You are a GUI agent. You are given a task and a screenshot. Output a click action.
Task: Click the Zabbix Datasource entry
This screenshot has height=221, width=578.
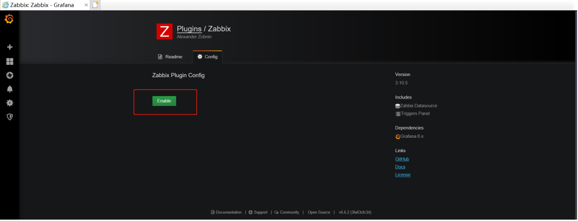coord(416,105)
